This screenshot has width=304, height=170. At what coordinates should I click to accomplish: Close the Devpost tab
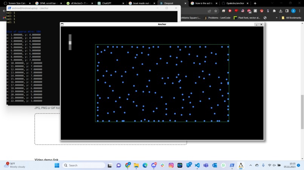(185, 3)
